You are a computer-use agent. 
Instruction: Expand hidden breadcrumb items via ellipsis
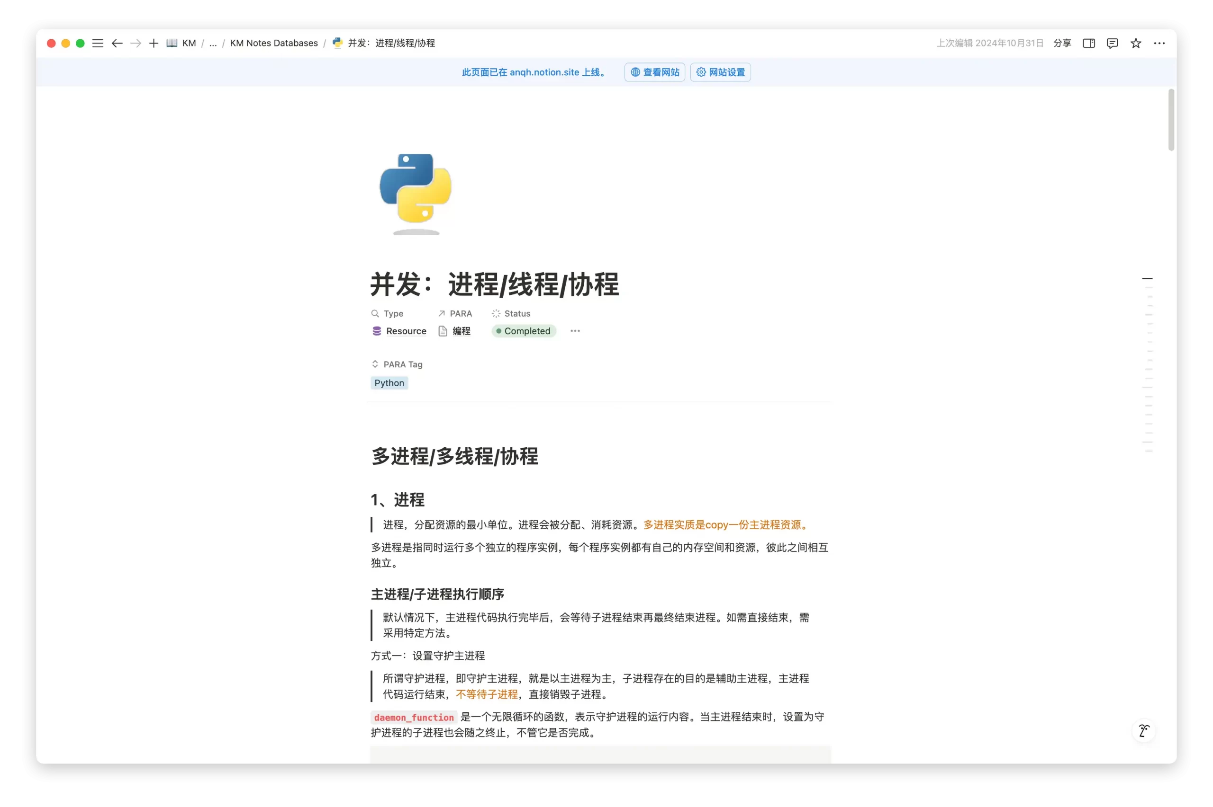click(x=212, y=43)
